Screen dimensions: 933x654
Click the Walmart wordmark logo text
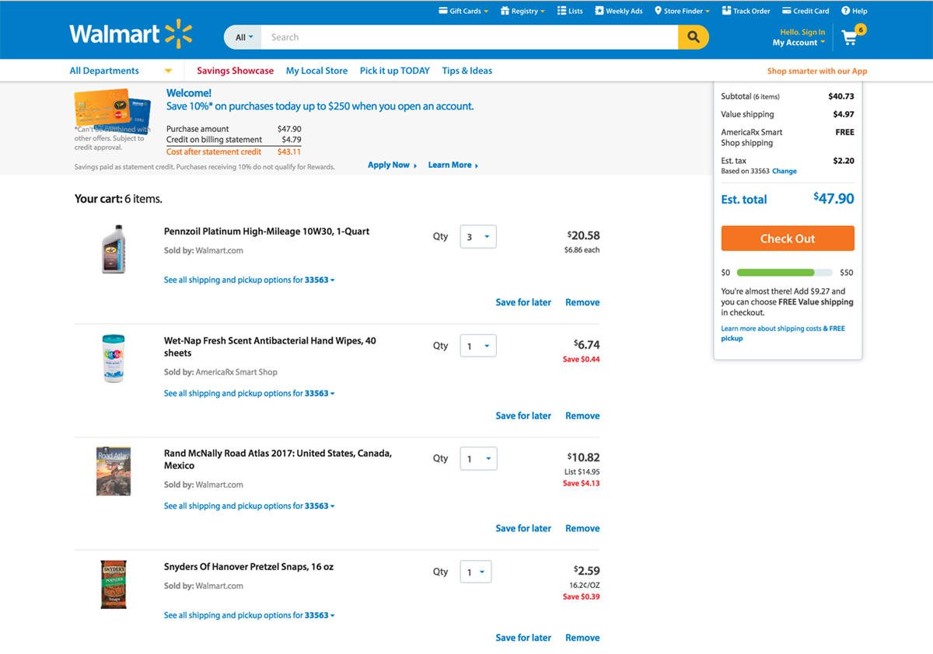click(x=115, y=34)
